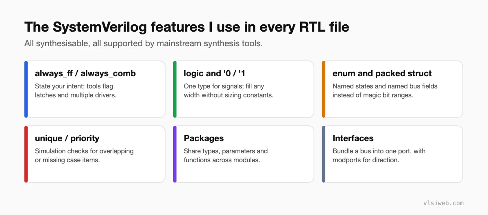
Task: Click the text 'functions across modules.'
Action: tap(222, 160)
